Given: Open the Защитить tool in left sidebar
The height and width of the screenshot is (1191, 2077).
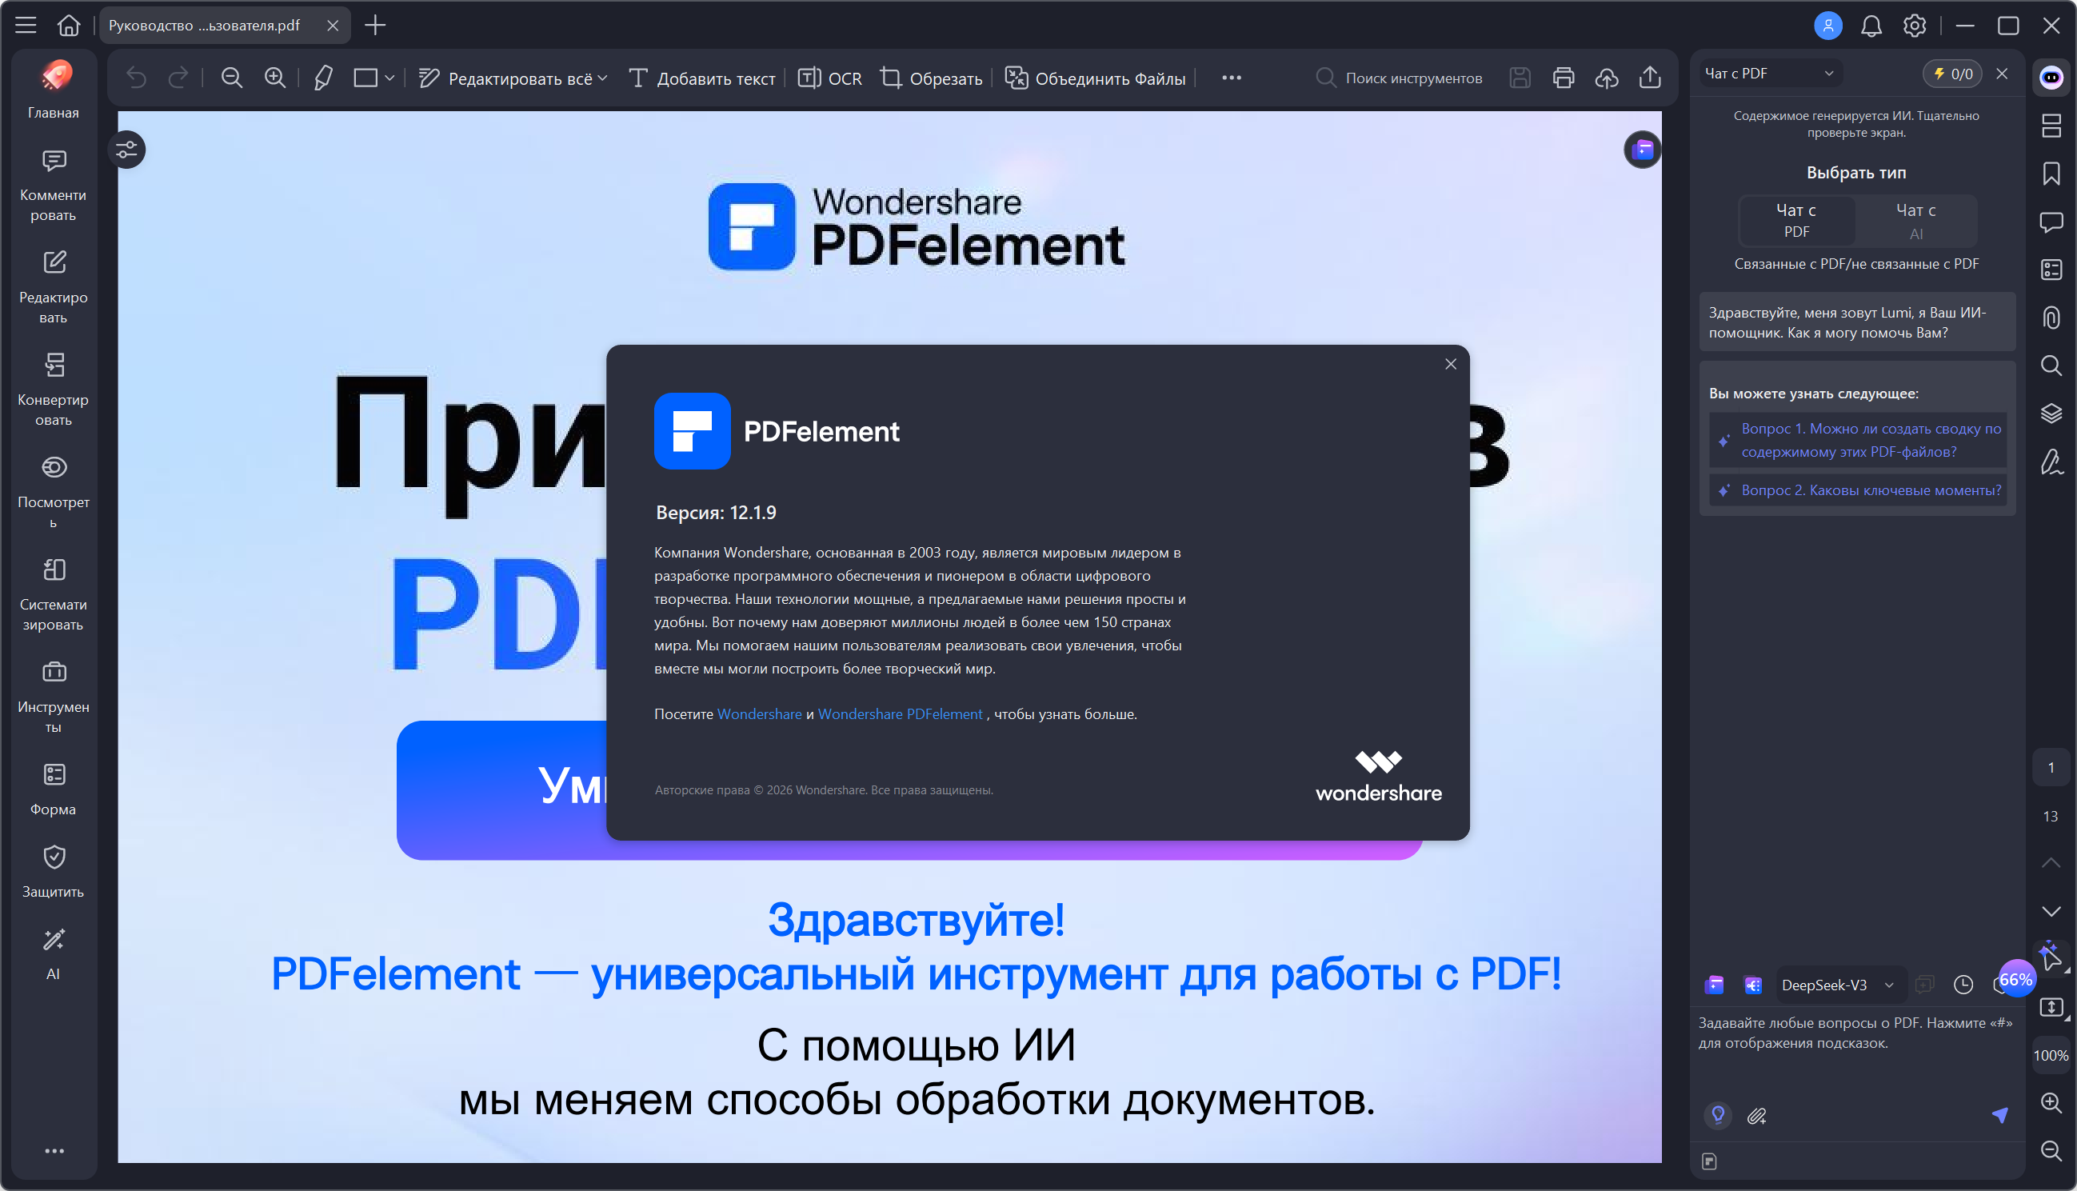Looking at the screenshot, I should (52, 869).
